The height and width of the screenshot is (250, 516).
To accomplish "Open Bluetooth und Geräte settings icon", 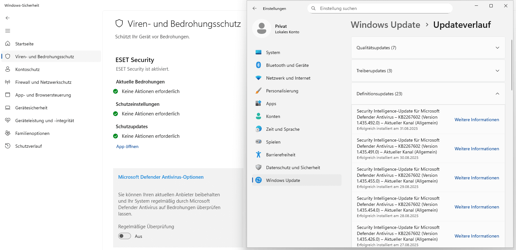I will tap(258, 65).
